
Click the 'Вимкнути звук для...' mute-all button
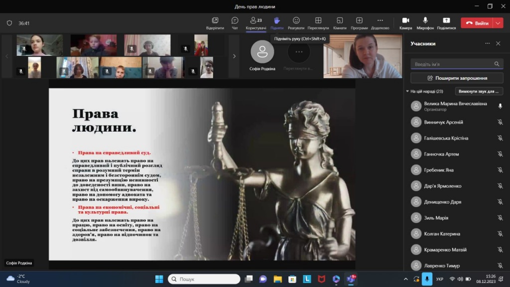479,92
